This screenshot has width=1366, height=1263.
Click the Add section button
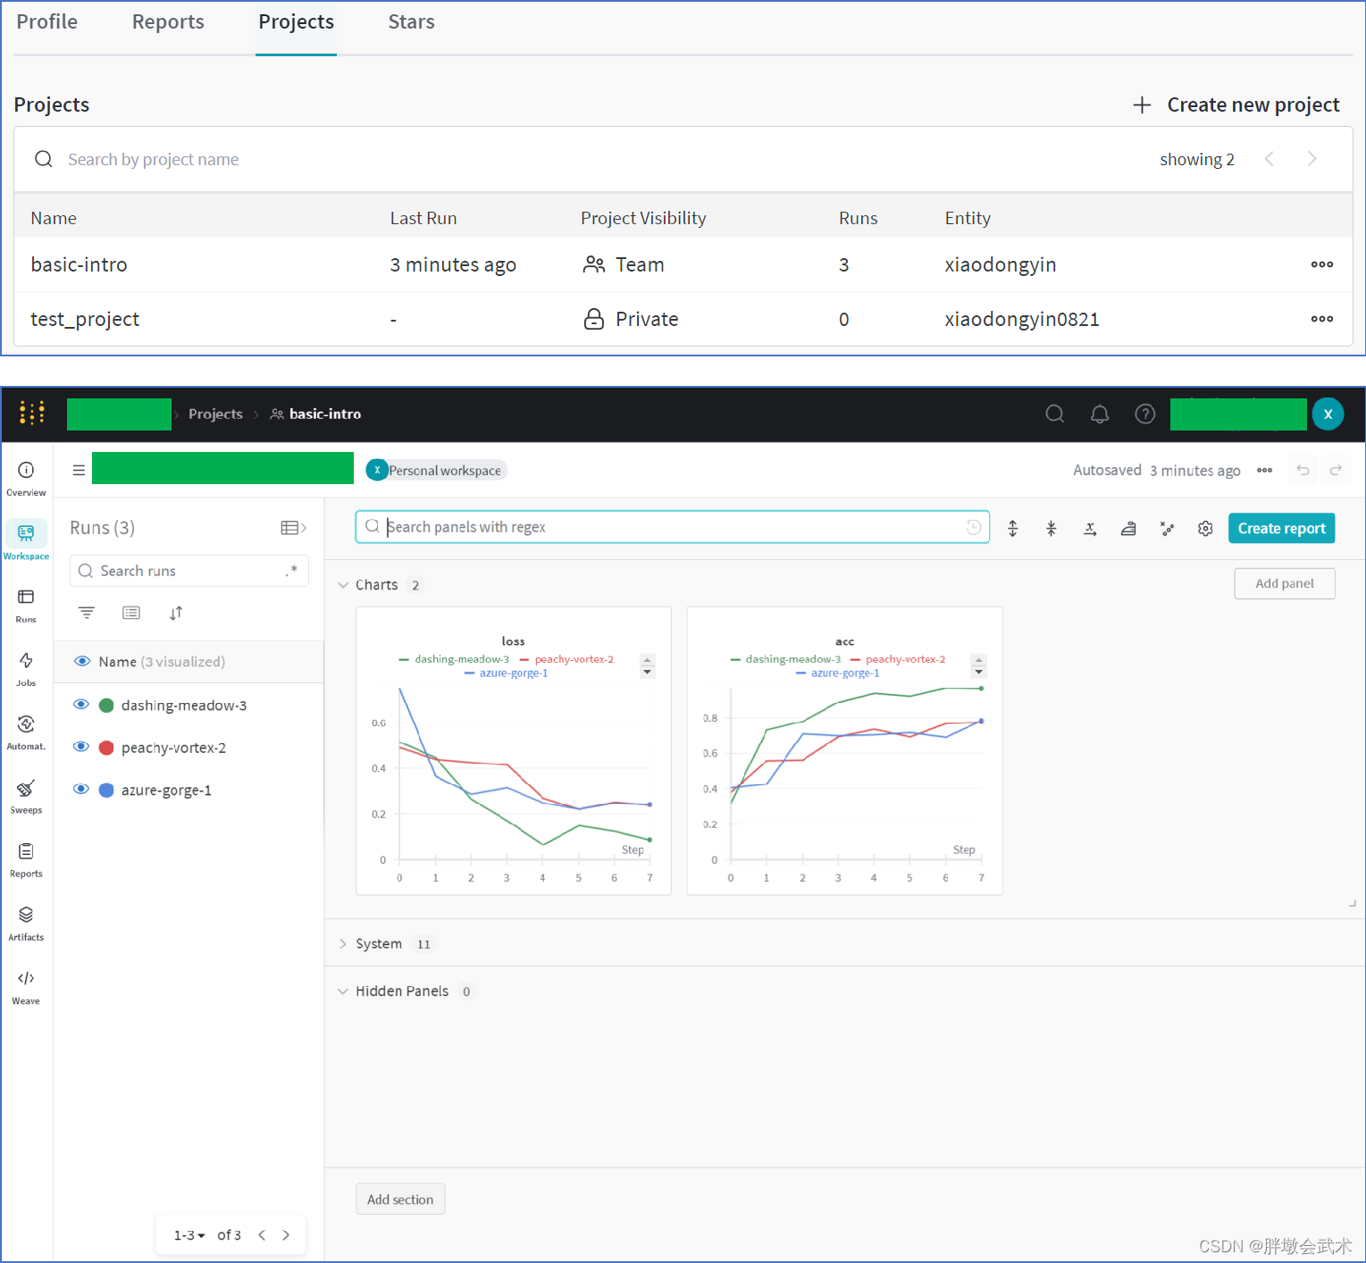[400, 1200]
